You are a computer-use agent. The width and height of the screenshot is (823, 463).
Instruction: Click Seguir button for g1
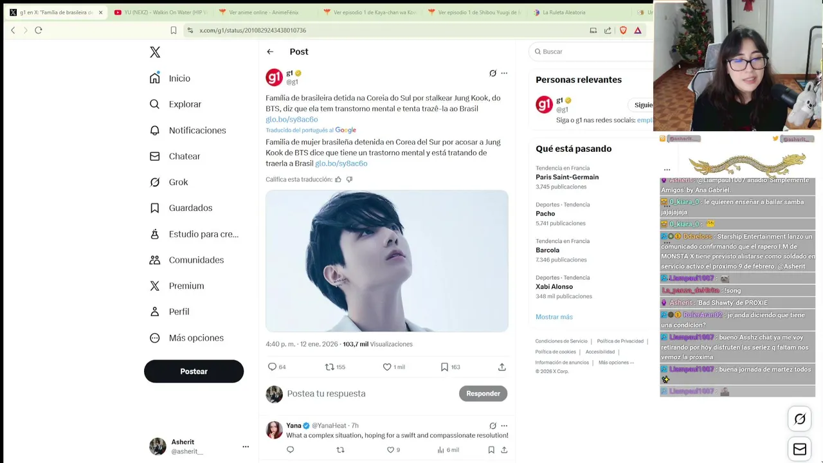click(640, 105)
